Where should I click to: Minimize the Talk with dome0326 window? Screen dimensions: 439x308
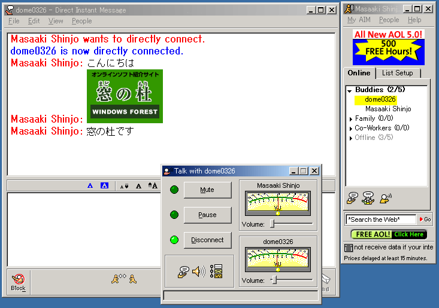point(293,171)
